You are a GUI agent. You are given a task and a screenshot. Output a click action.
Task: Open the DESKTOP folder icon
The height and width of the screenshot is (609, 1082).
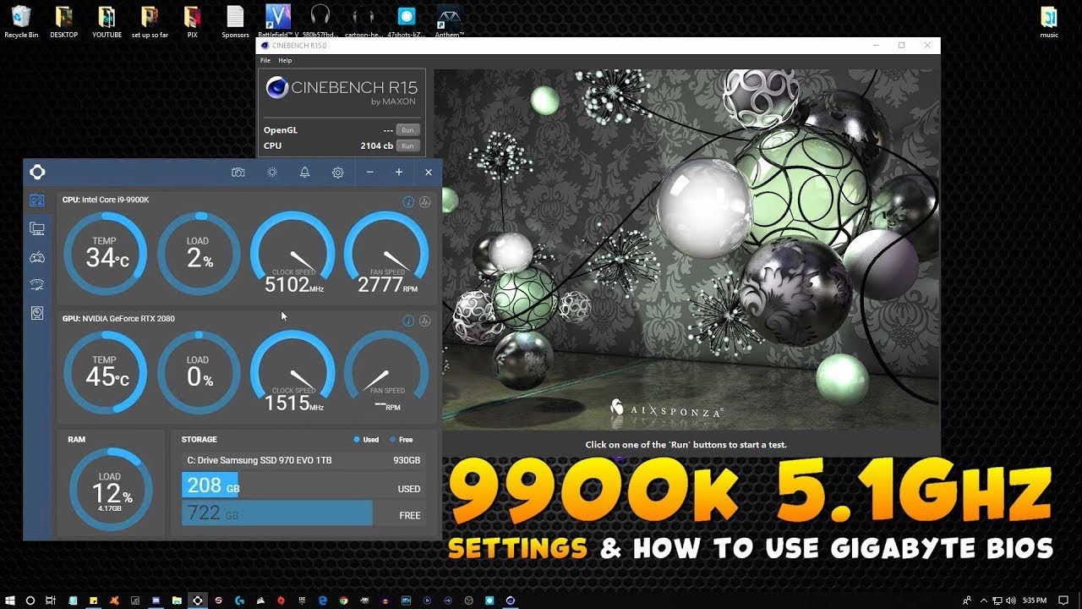[64, 23]
